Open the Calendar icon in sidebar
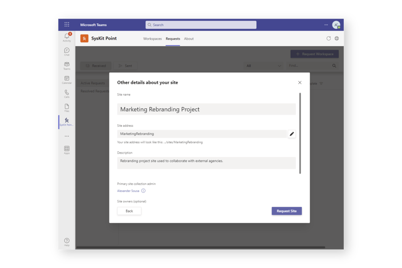 67,80
